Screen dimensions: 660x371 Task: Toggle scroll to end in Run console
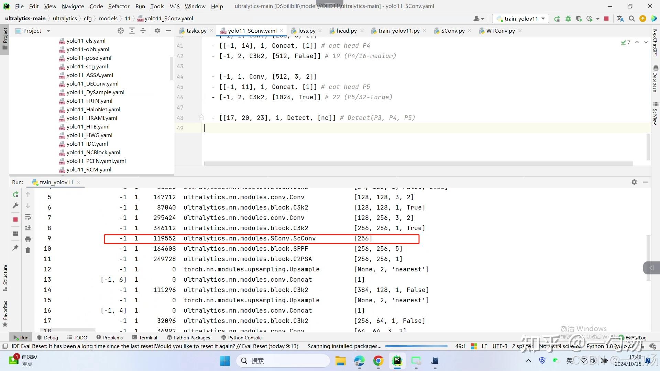coord(28,228)
